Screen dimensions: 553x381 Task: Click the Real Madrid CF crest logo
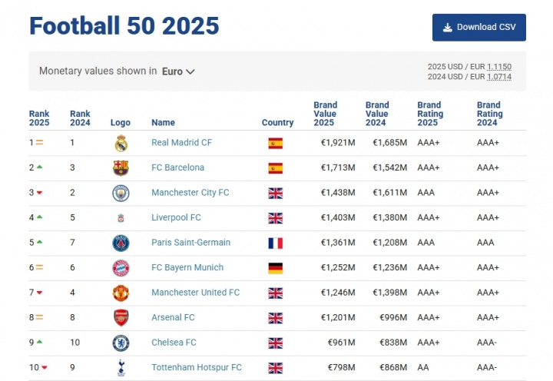pyautogui.click(x=121, y=143)
